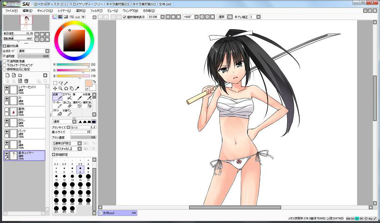The width and height of the screenshot is (380, 223).
Task: Pick the bucket (バケツ) fill tool
Action: (57, 112)
